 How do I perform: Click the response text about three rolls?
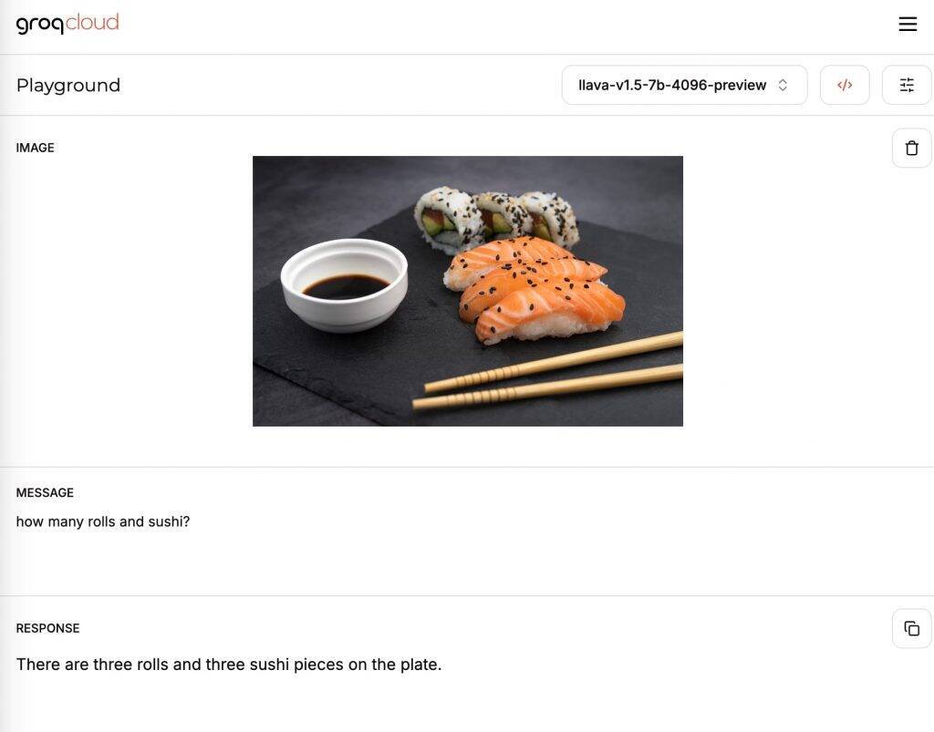click(229, 665)
